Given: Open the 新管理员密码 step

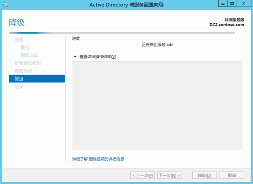Looking at the screenshot, I should (x=27, y=63).
